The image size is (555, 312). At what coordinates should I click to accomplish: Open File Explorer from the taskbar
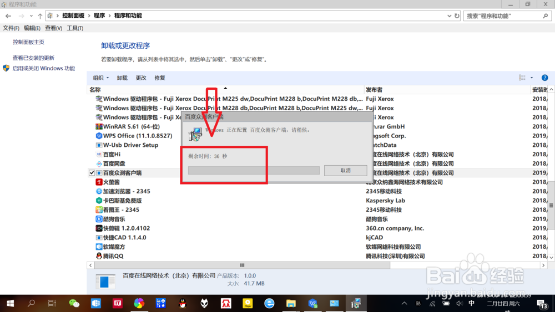[291, 303]
